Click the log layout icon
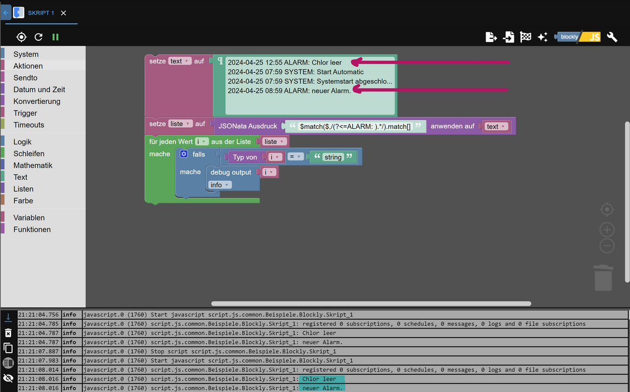 click(x=8, y=363)
